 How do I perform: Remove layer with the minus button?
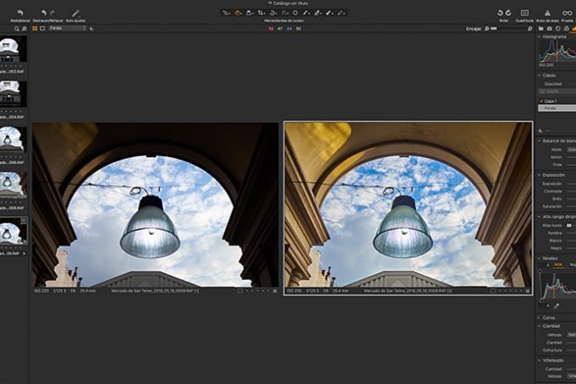547,131
